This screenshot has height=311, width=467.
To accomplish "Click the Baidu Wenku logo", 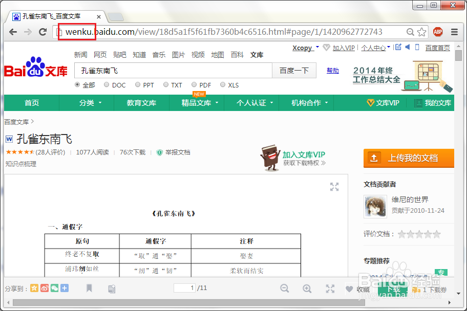I will [36, 67].
